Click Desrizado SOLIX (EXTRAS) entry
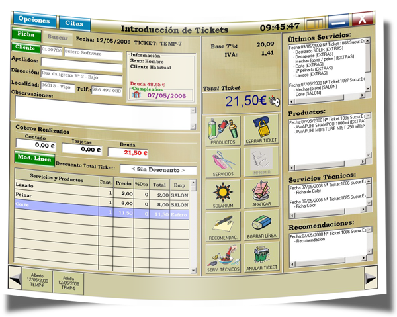 319,50
